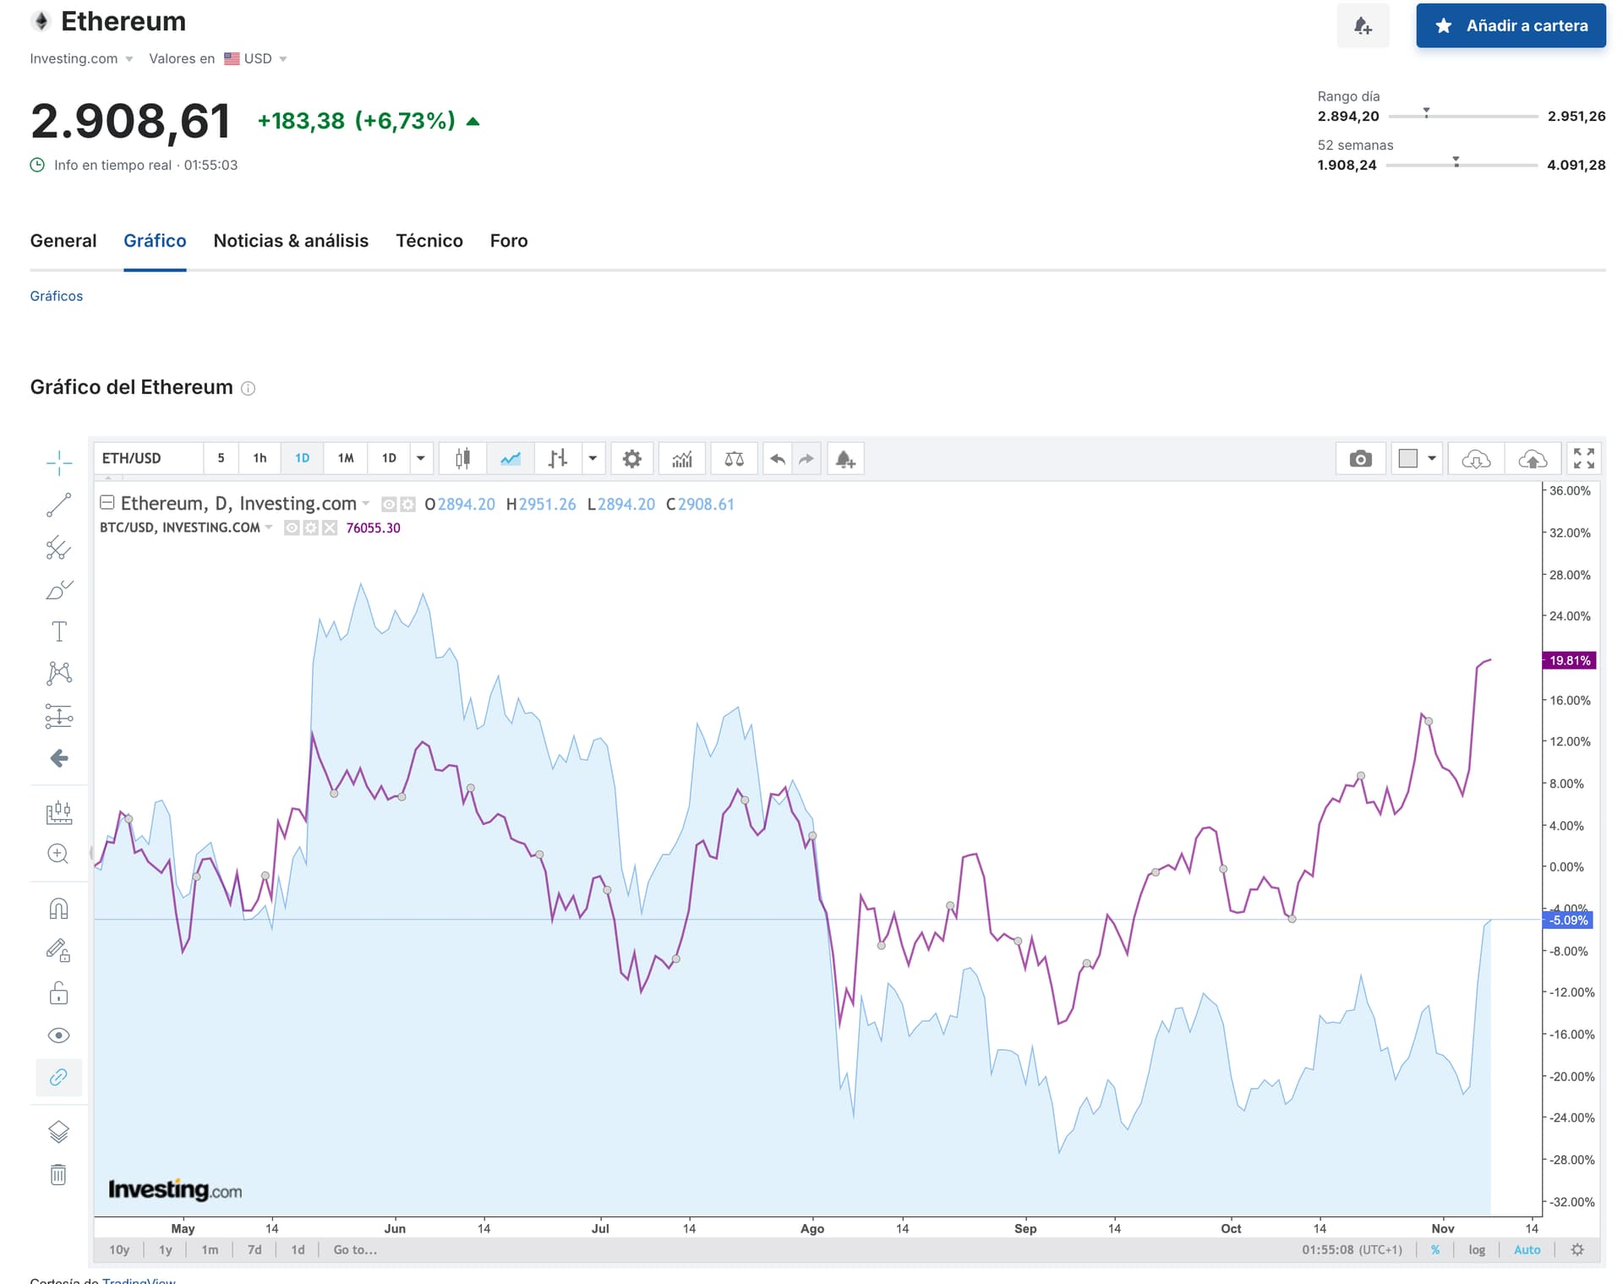Expand BTC/USD series legend dropdown
The height and width of the screenshot is (1284, 1623).
pyautogui.click(x=269, y=527)
